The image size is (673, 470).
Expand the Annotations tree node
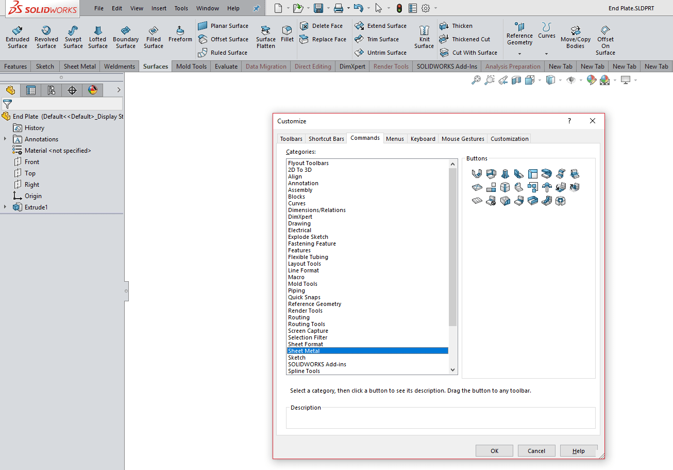coord(5,139)
